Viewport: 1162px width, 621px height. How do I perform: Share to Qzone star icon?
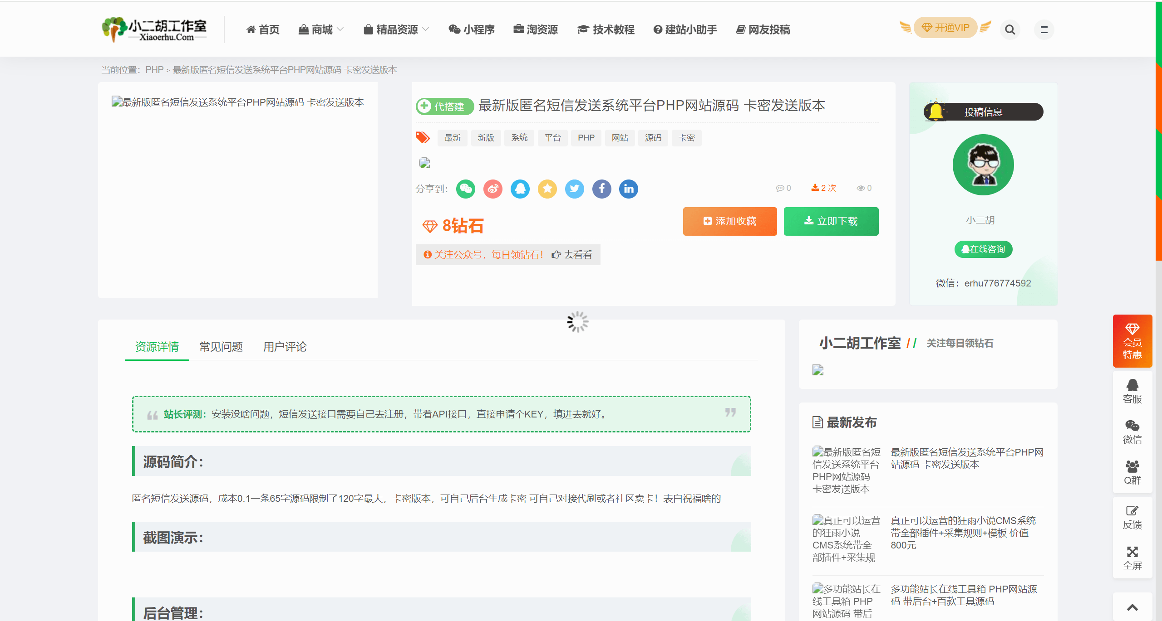coord(547,189)
